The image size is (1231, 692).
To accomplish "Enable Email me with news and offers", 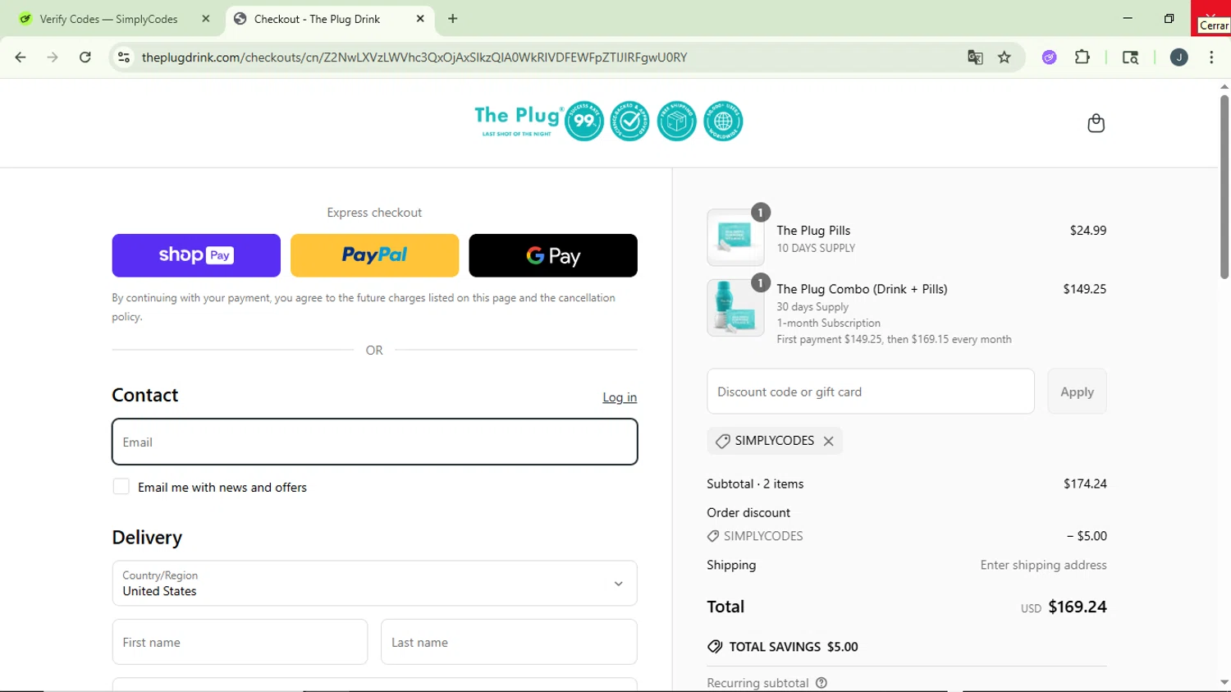I will (x=121, y=487).
